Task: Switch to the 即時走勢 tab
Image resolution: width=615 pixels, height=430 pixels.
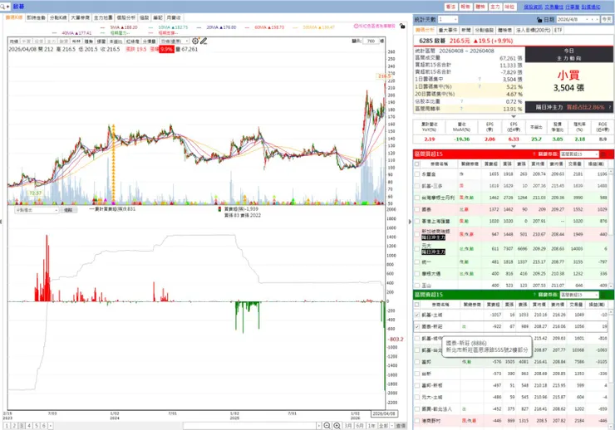Action: pos(36,17)
